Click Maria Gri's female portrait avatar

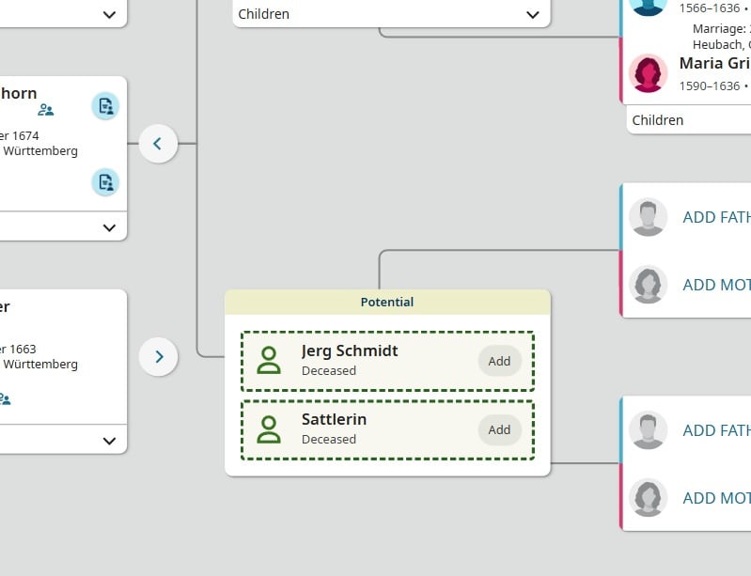(649, 73)
